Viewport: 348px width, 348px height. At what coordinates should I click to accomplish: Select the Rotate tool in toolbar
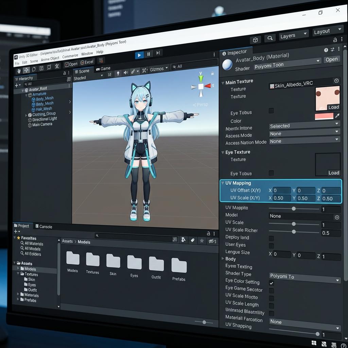tap(34, 69)
